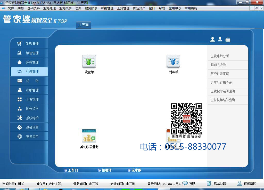Screen dimensions: 264x190
Task: Select 总账 in the sidebar
Action: coord(29,81)
